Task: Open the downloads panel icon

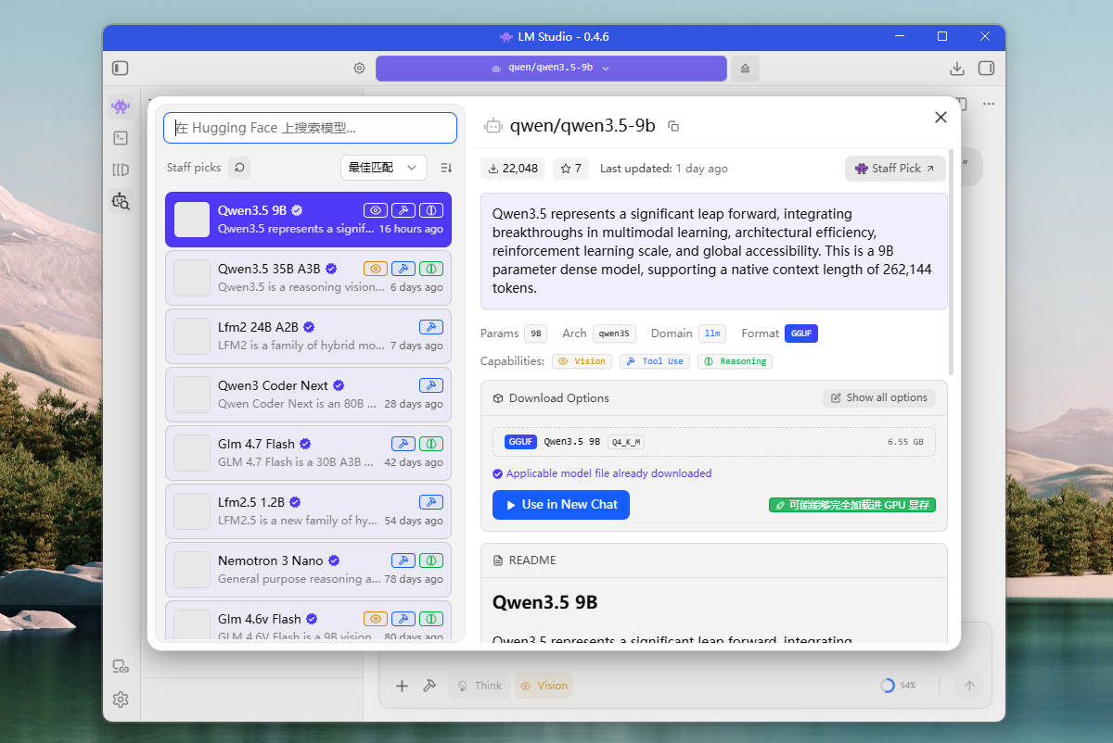Action: tap(957, 69)
